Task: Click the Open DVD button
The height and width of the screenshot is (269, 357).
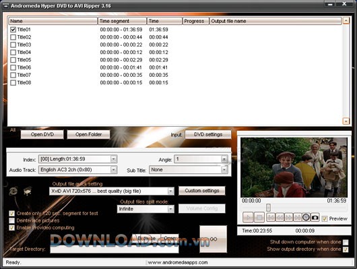Action: 42,135
